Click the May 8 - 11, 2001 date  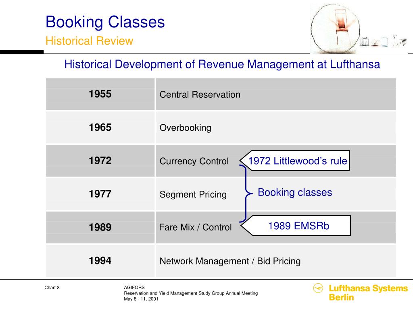click(141, 299)
